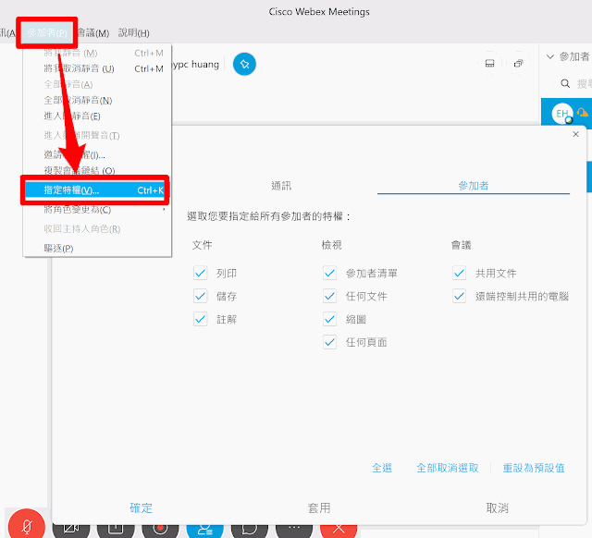Click the ypc huang name label
The height and width of the screenshot is (538, 592).
click(195, 65)
